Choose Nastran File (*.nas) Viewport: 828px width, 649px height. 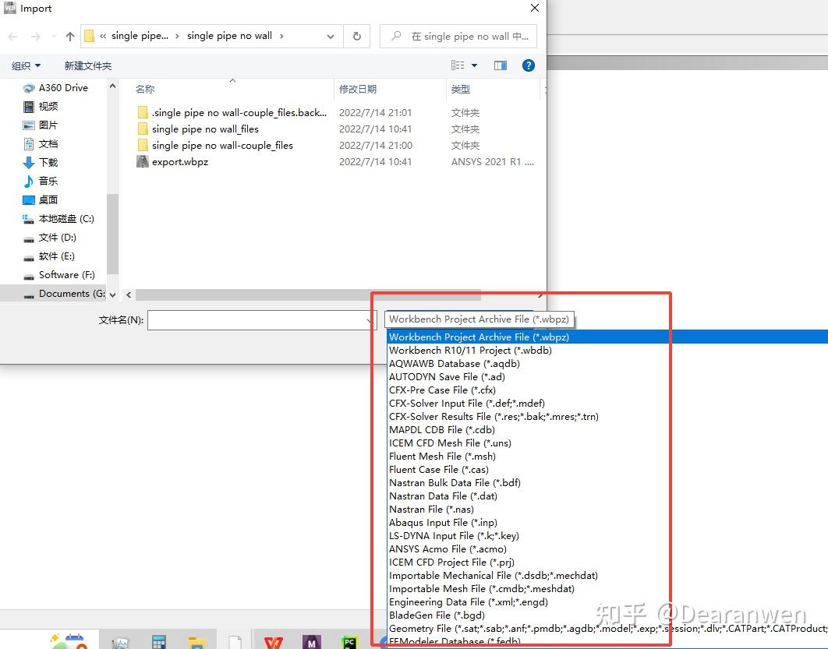(431, 509)
